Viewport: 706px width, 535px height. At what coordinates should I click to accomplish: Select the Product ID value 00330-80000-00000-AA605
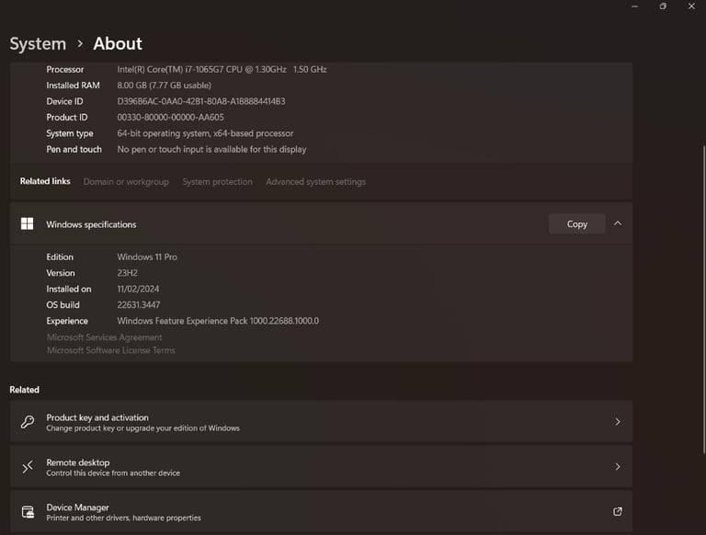(171, 117)
